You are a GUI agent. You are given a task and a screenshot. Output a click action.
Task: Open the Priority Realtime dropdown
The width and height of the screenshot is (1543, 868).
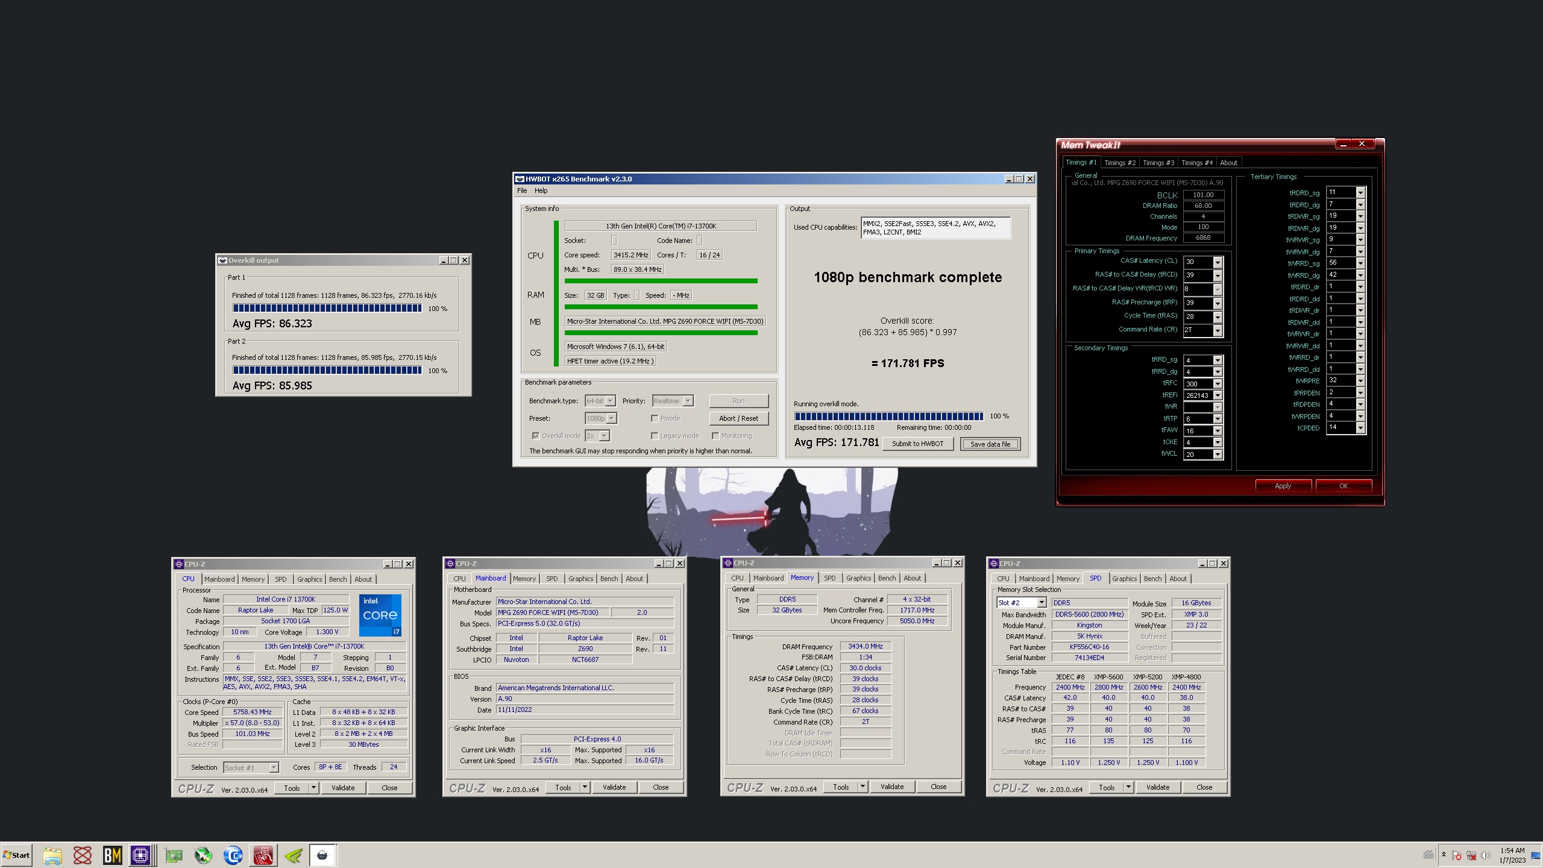[x=673, y=401]
